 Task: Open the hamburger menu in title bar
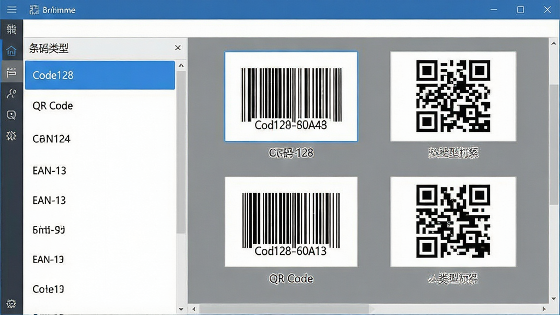coord(11,10)
